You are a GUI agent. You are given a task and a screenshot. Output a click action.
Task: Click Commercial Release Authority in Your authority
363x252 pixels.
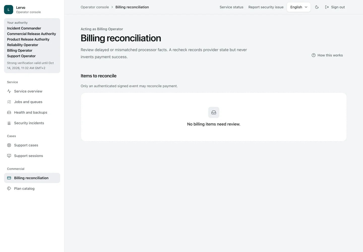[32, 34]
